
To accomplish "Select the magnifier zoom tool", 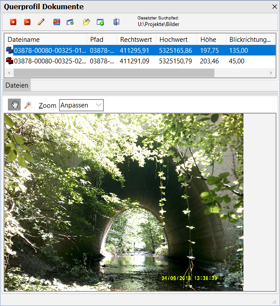I will pyautogui.click(x=28, y=105).
